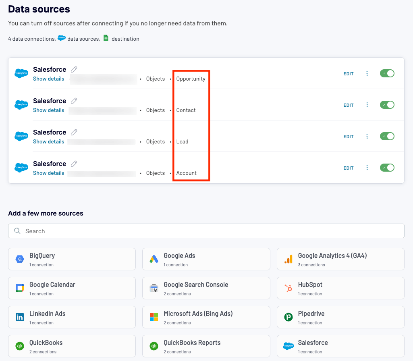Click the Salesforce cloud logo in the Contact row
The image size is (413, 361).
pos(21,104)
